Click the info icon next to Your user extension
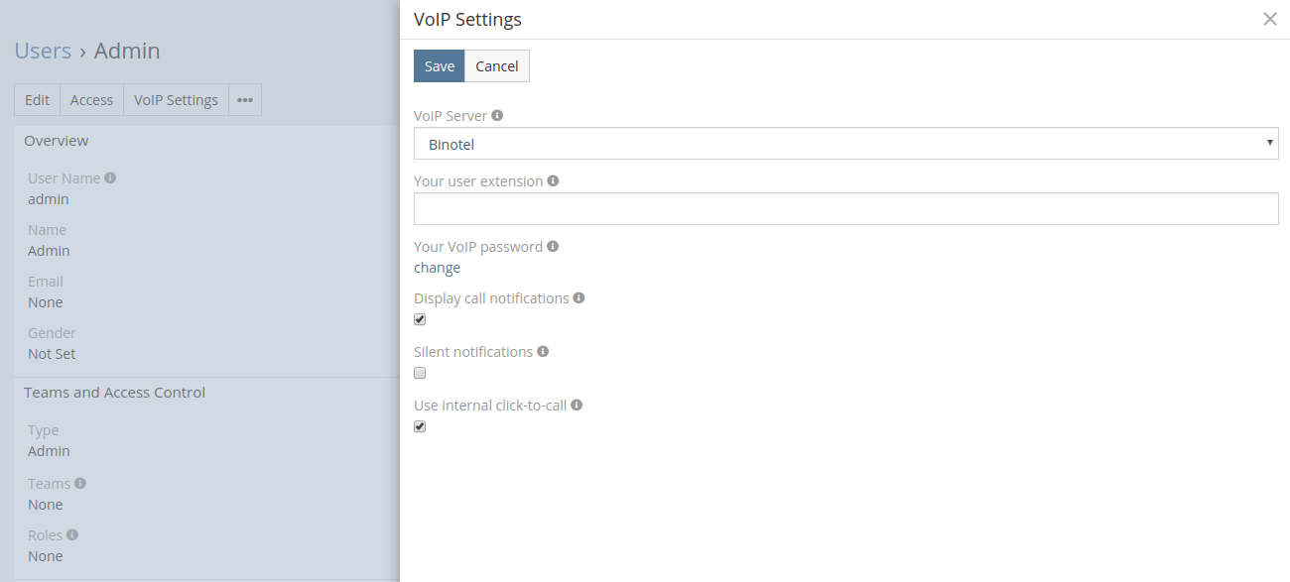The height and width of the screenshot is (582, 1290). click(x=555, y=180)
